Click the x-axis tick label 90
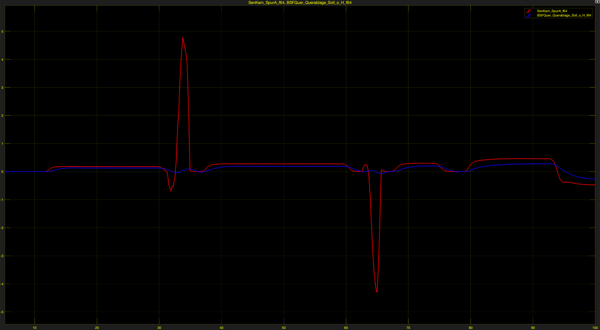The height and width of the screenshot is (330, 600). click(x=533, y=328)
